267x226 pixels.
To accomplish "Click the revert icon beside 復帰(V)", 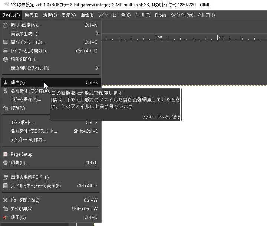I will tap(5, 108).
